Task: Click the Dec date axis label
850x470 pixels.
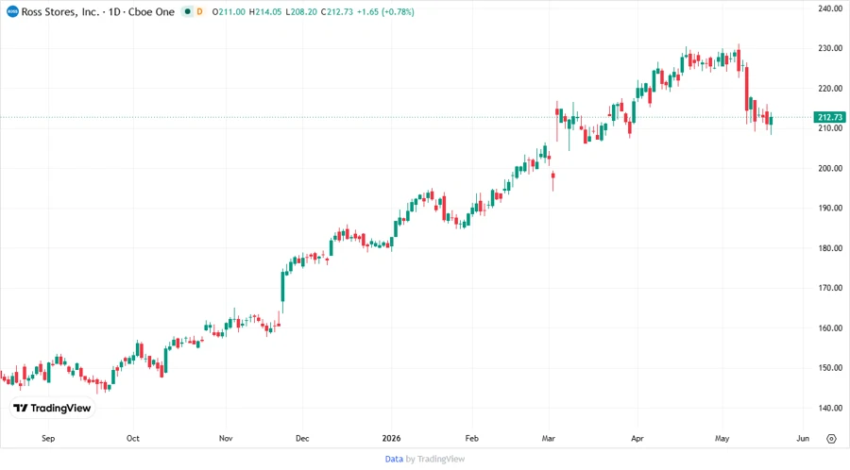Action: click(x=302, y=439)
